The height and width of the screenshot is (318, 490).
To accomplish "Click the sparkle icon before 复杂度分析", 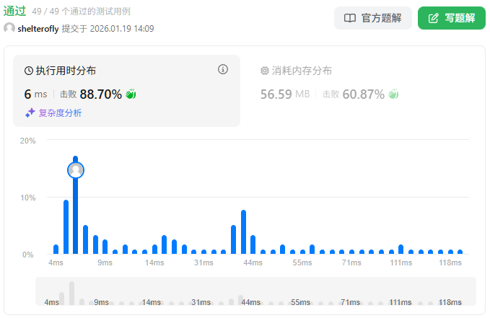I will pos(30,112).
